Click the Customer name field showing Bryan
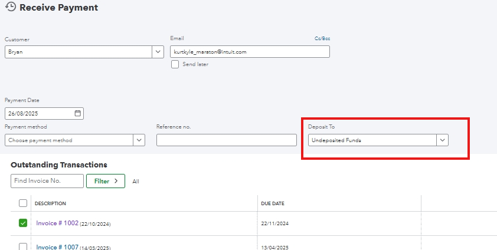Image resolution: width=497 pixels, height=250 pixels. [78, 52]
